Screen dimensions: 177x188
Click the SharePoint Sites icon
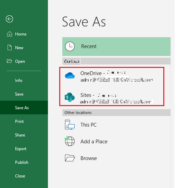pos(69,97)
